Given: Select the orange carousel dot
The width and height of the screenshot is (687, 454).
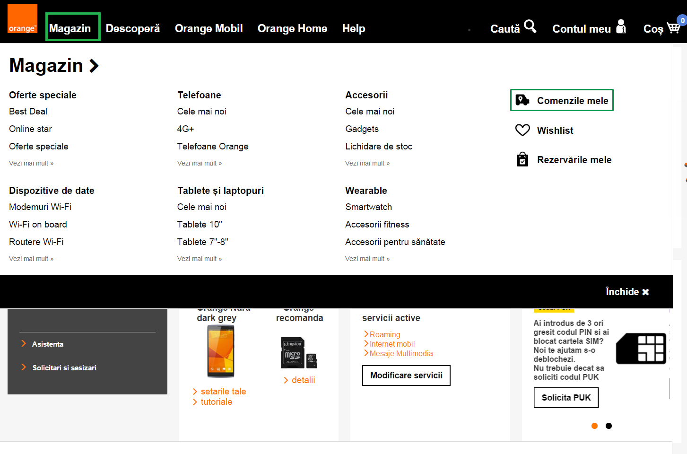Looking at the screenshot, I should click(595, 426).
